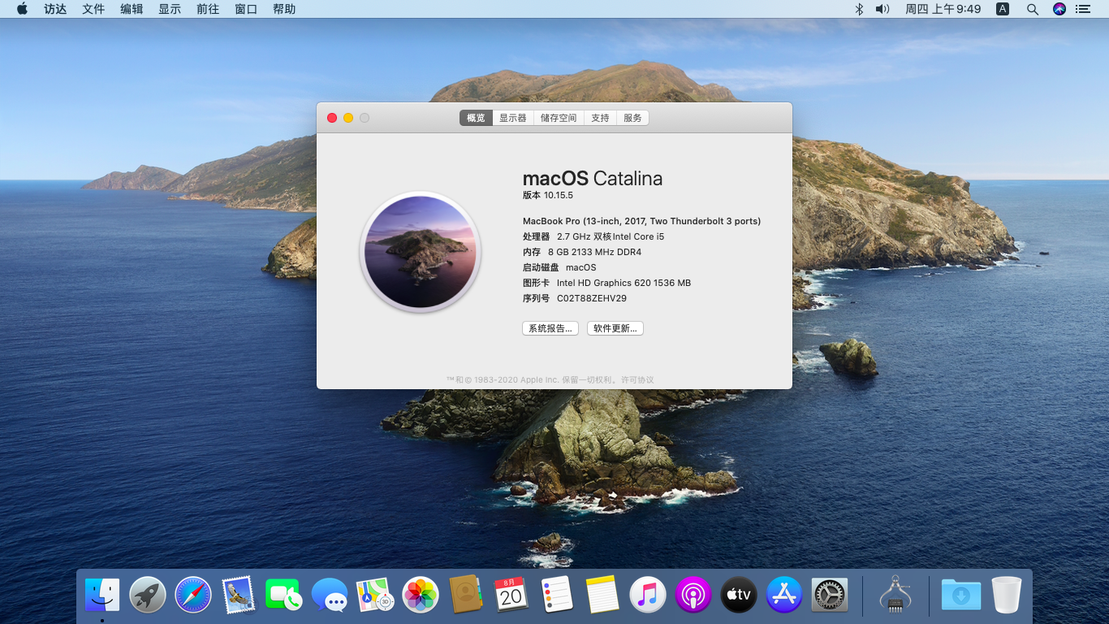Click 软件更新... button

coord(615,328)
